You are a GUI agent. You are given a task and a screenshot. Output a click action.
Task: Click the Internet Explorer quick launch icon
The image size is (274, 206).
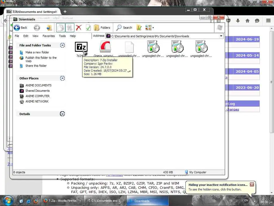(28, 201)
